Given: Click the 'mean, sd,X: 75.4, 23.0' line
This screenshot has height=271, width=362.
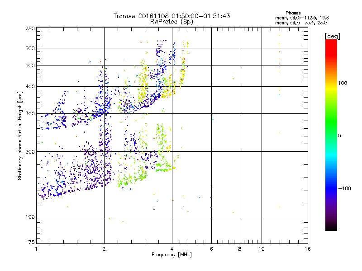Looking at the screenshot, I should pos(301,23).
